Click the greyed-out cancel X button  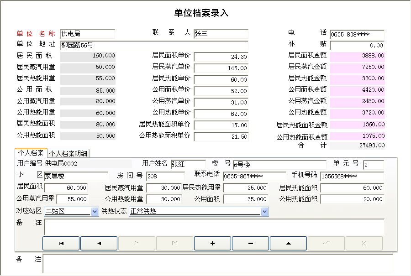click(364, 243)
